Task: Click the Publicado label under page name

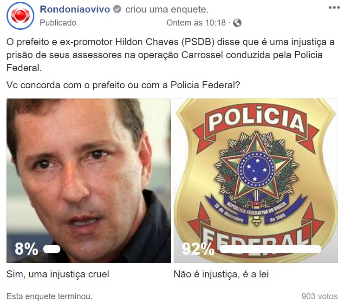Action: [58, 23]
